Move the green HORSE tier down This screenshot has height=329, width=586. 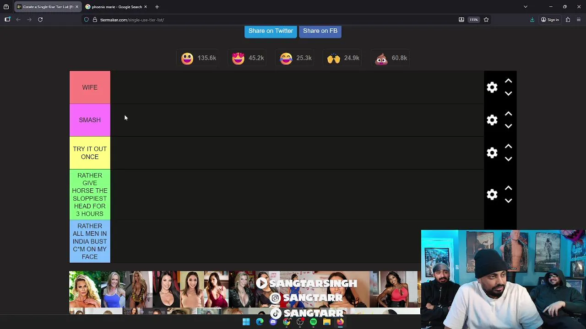click(x=508, y=201)
